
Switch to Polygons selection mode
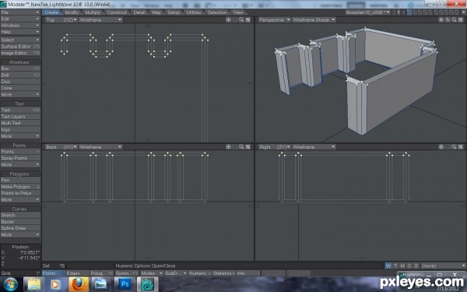click(x=101, y=273)
